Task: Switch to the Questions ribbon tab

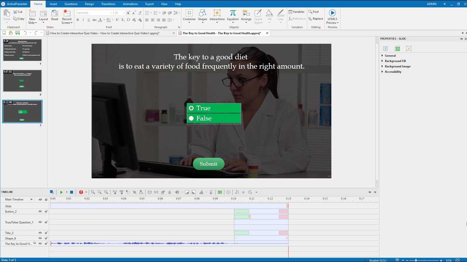Action: click(71, 4)
